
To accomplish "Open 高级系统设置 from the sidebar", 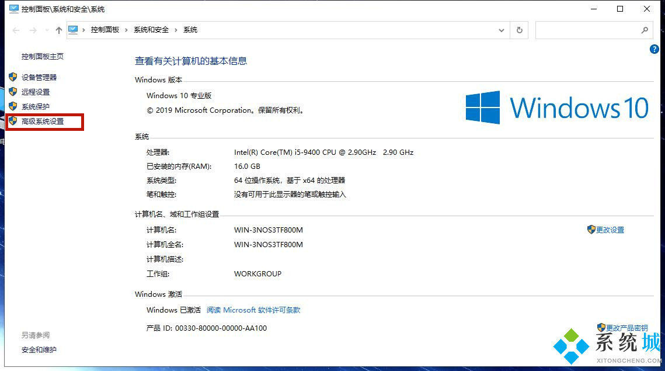I will click(x=43, y=122).
